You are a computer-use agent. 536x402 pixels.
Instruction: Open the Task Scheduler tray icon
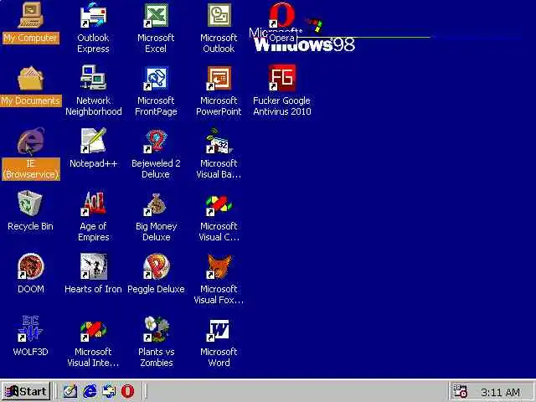(x=460, y=392)
